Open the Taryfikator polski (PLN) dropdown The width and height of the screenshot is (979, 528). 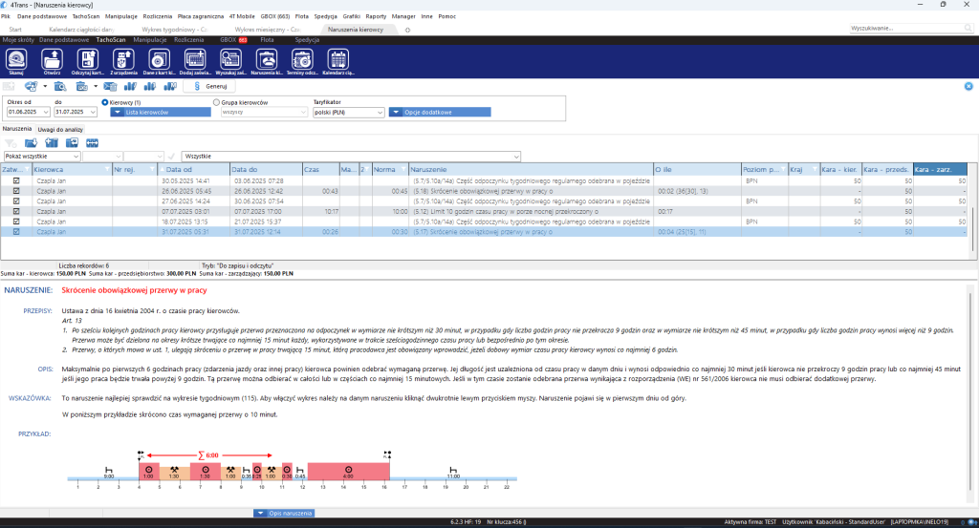tap(348, 113)
